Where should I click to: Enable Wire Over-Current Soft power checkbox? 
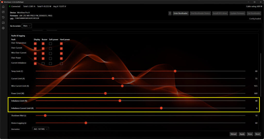pyautogui.click(x=50, y=53)
